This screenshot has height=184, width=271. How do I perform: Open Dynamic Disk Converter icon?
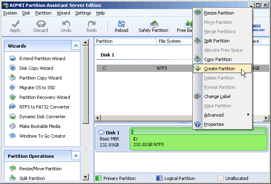(x=13, y=117)
